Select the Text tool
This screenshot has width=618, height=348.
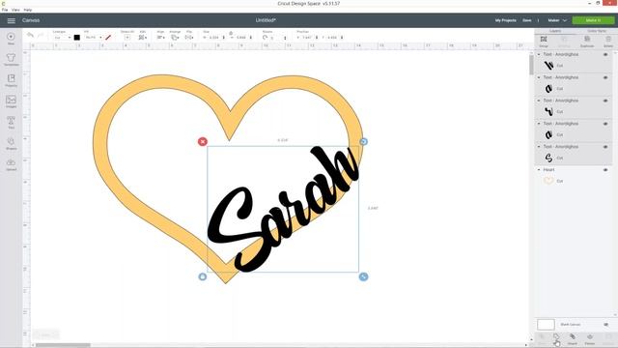11,123
